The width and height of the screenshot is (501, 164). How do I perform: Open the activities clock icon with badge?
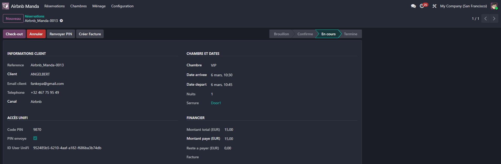point(422,6)
